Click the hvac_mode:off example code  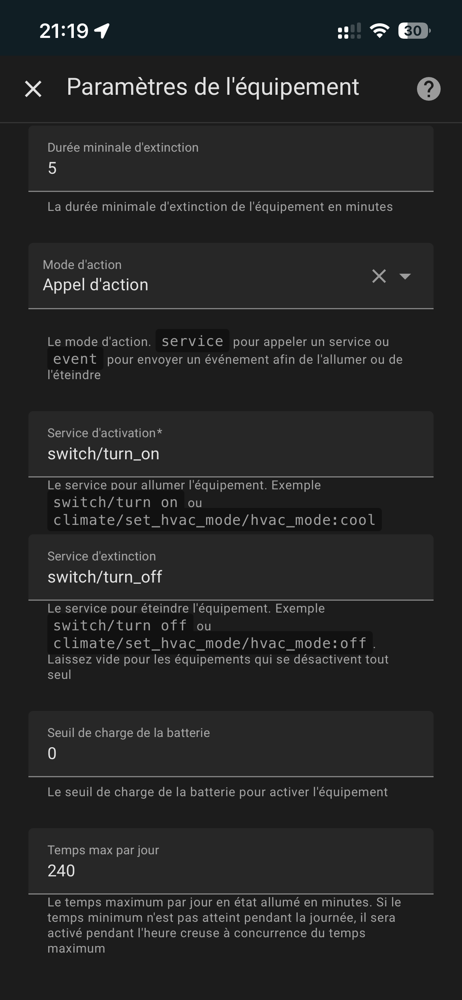[210, 643]
